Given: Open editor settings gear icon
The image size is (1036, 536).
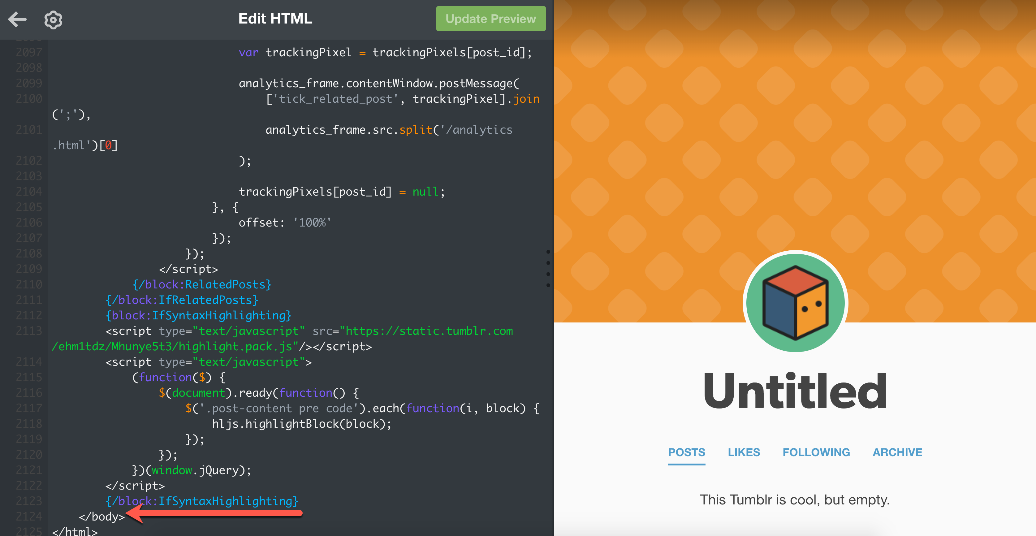Looking at the screenshot, I should pos(53,19).
